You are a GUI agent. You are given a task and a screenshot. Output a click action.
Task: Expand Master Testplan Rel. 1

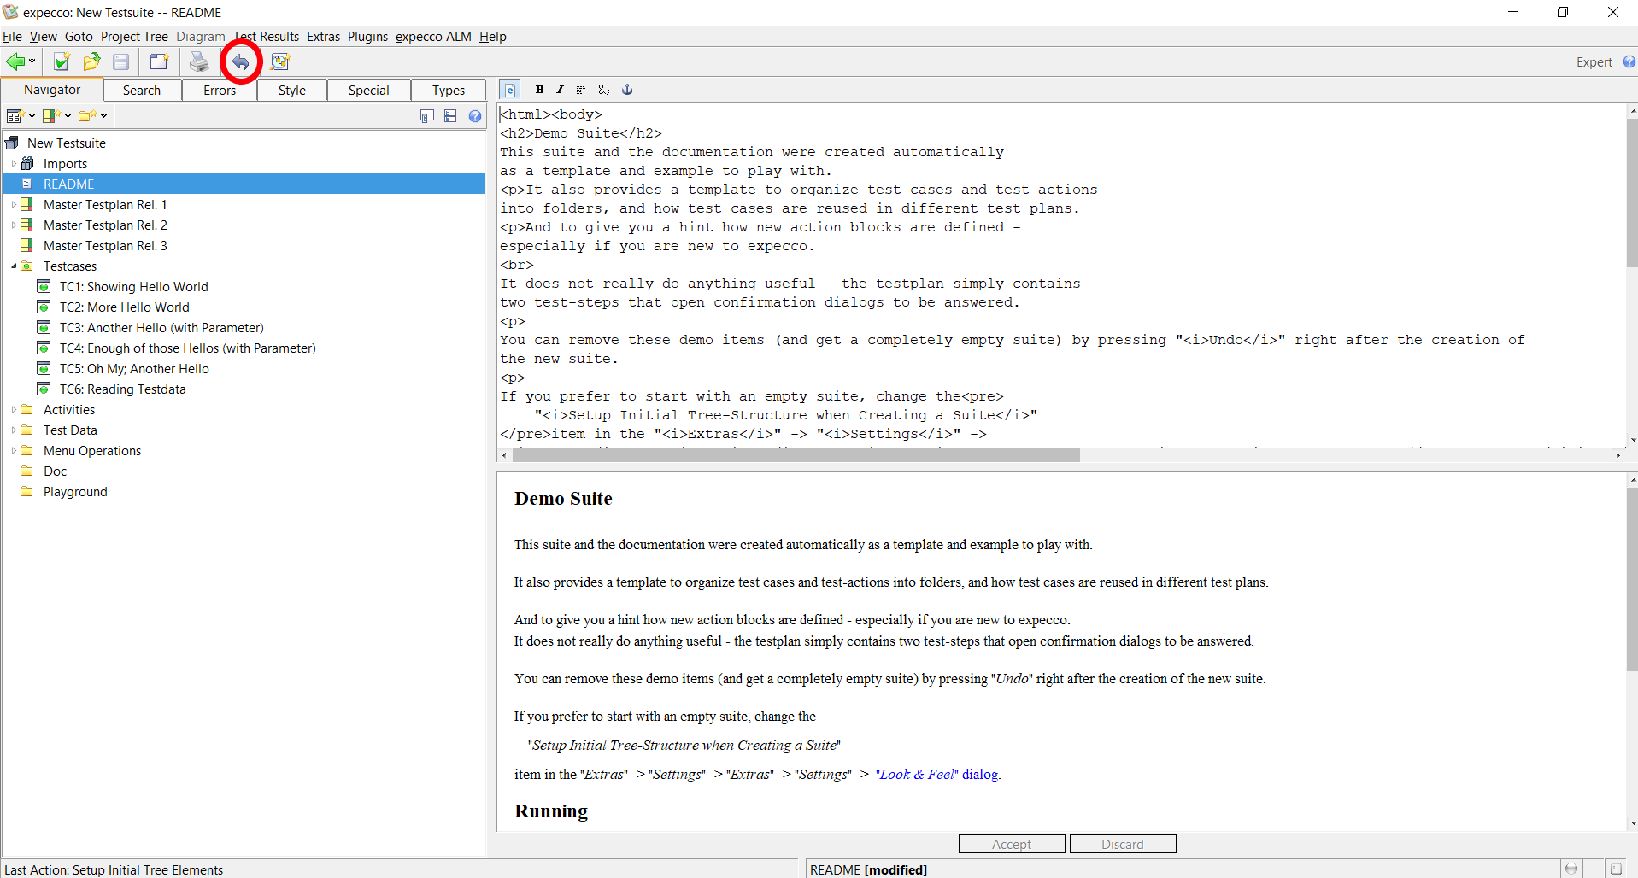(14, 205)
